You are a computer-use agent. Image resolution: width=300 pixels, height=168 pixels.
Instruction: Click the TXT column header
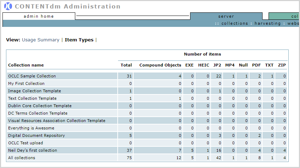[269, 65]
